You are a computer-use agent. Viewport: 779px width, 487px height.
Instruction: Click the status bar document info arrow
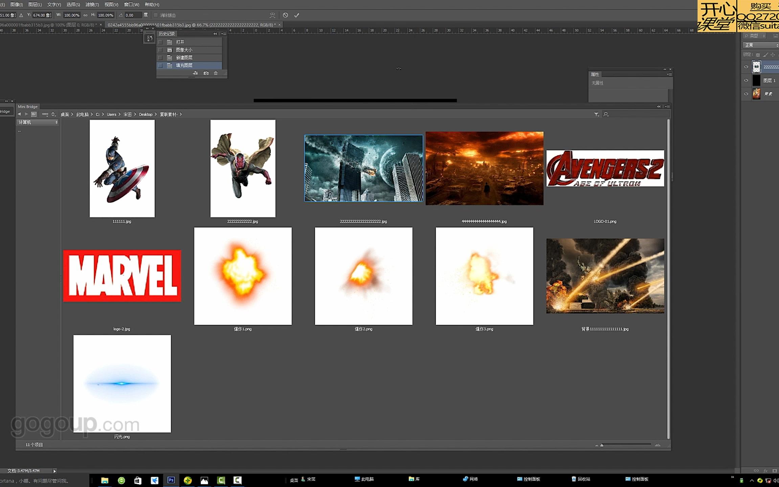tap(54, 471)
